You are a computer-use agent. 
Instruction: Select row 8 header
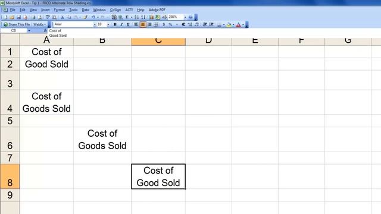click(x=10, y=177)
